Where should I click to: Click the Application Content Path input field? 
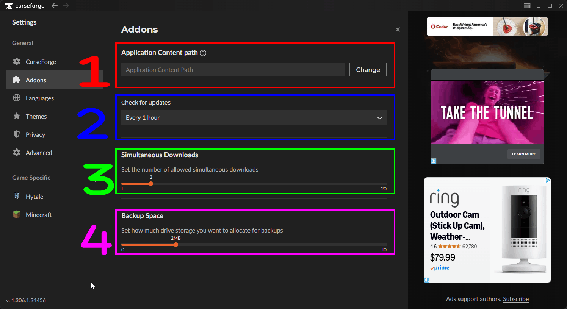click(233, 70)
